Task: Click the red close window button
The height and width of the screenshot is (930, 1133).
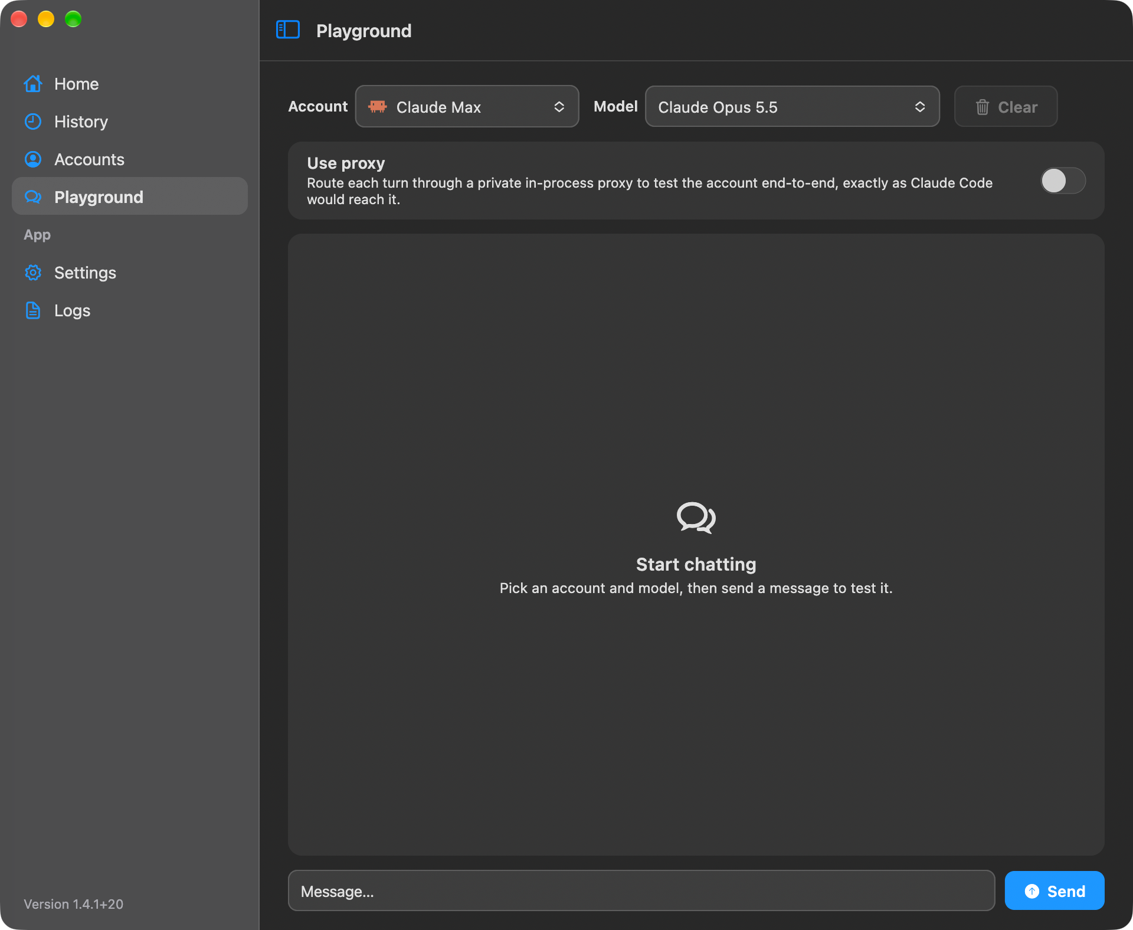Action: click(19, 19)
